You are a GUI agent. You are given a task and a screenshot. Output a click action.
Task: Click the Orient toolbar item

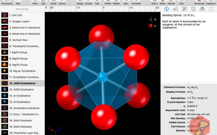108,2
